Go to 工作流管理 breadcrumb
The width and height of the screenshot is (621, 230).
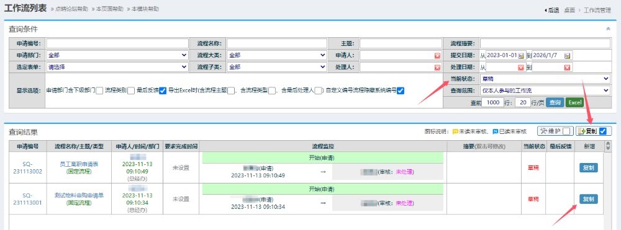[x=597, y=11]
